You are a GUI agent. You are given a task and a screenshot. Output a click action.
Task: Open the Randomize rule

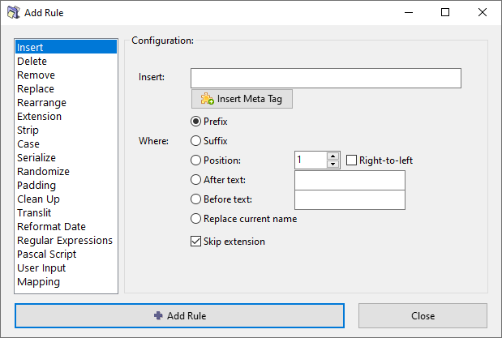click(x=66, y=171)
